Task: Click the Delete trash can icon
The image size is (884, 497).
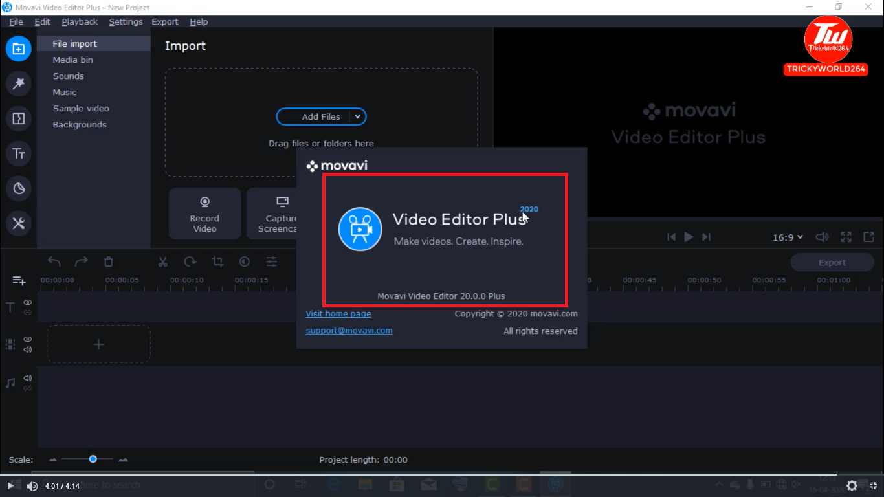Action: [109, 262]
